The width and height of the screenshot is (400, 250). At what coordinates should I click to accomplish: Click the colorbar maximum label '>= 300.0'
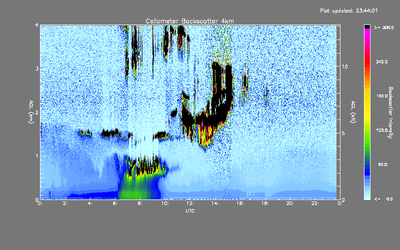(384, 27)
